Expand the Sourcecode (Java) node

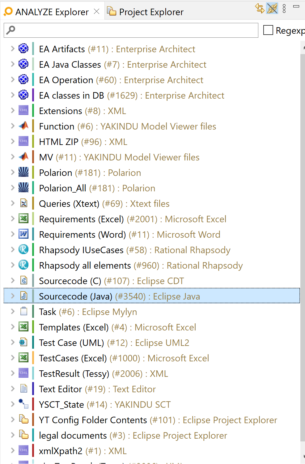point(12,296)
